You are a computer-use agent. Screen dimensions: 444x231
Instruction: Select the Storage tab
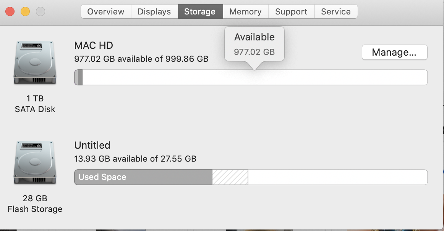(x=200, y=11)
